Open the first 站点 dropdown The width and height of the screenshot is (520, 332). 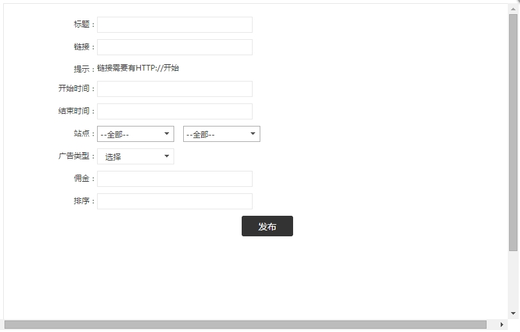(136, 134)
